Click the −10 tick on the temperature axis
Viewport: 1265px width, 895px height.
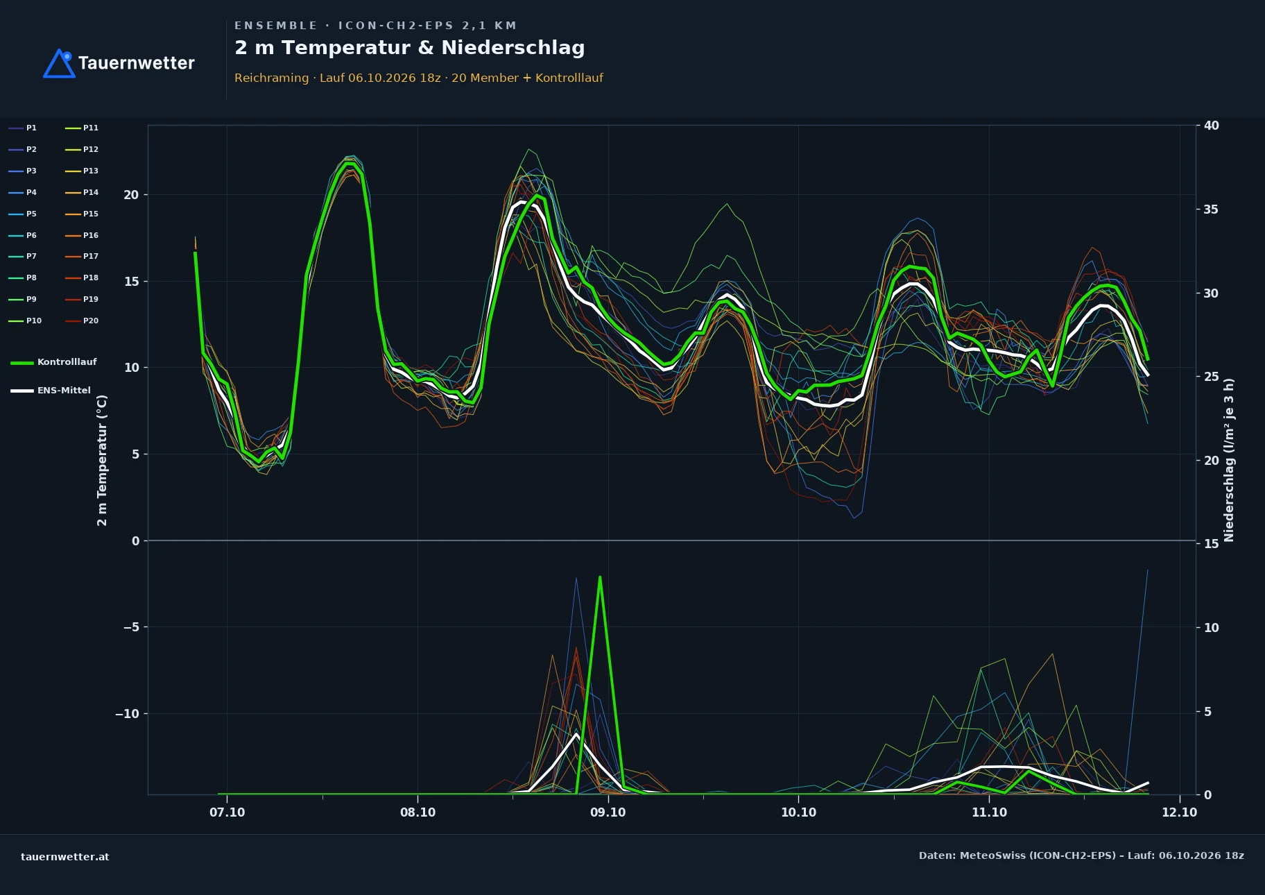[127, 714]
